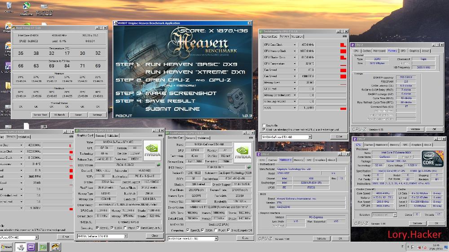Open Graphics tab in CPU-Z Mainboard window

pyautogui.click(x=320, y=160)
